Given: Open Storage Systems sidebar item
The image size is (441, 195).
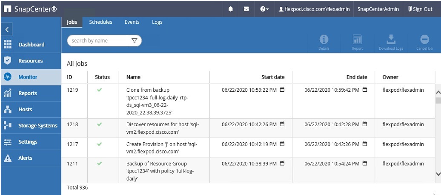Looking at the screenshot, I should pyautogui.click(x=31, y=126).
